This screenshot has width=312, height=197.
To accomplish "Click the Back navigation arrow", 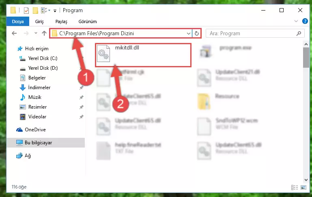I will click(x=14, y=33).
